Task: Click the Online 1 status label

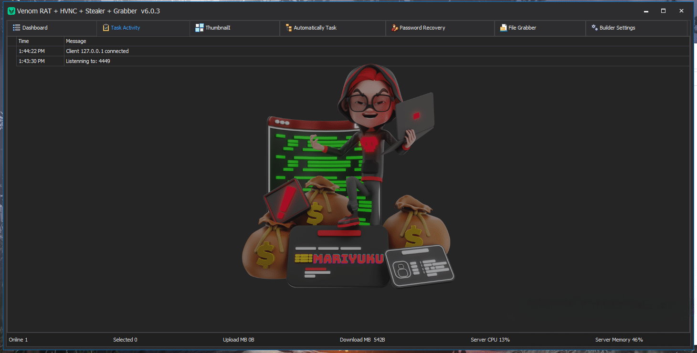Action: [19, 340]
